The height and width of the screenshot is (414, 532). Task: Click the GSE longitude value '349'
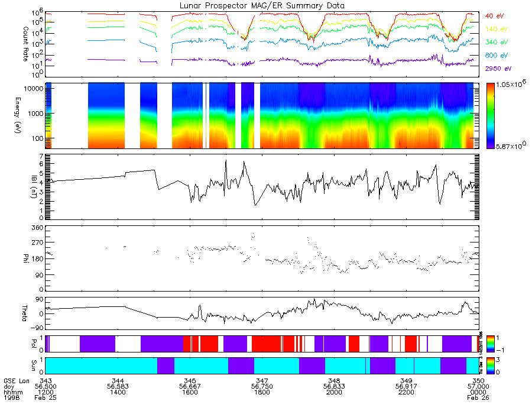tap(406, 381)
